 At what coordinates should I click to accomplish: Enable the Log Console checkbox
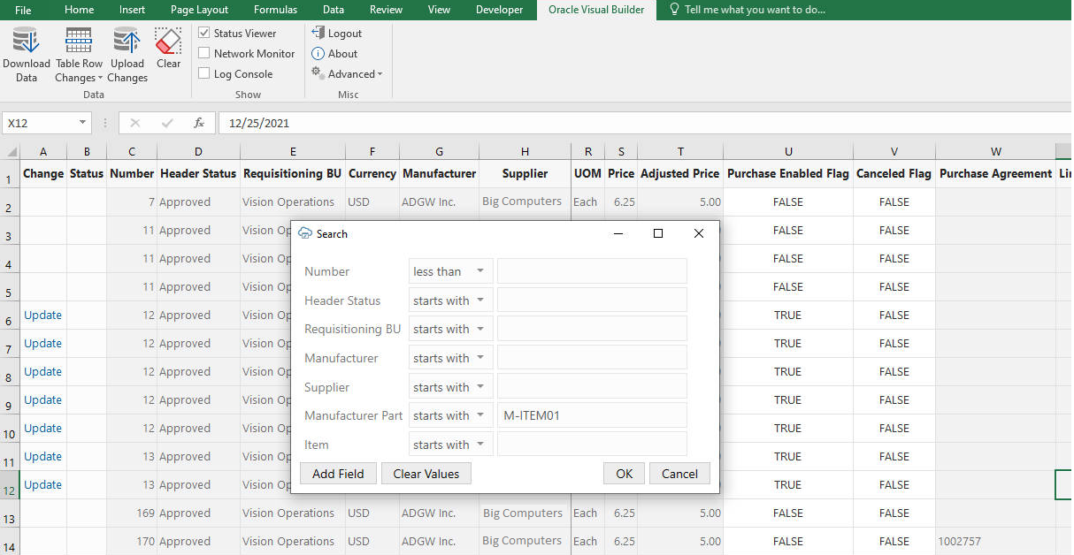click(x=204, y=73)
